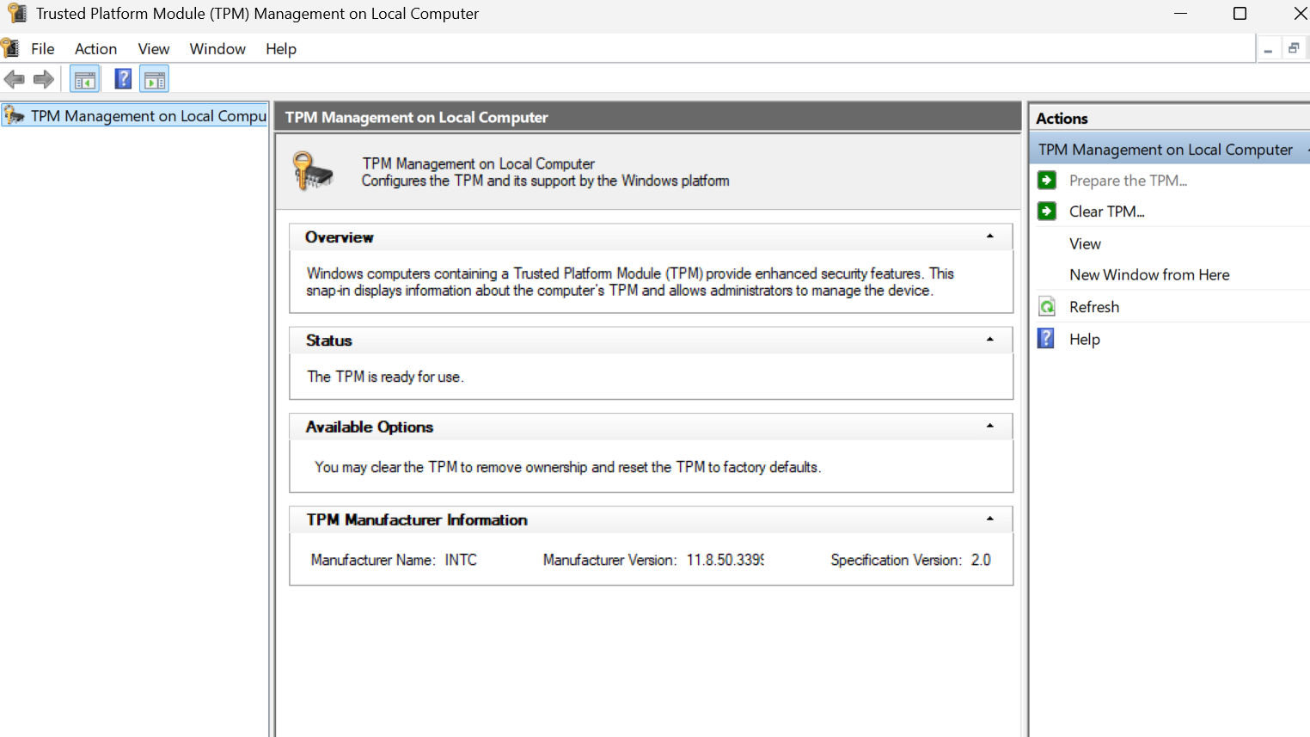This screenshot has width=1310, height=737.
Task: Select TPM Management on Local Computer tree node
Action: 148,116
